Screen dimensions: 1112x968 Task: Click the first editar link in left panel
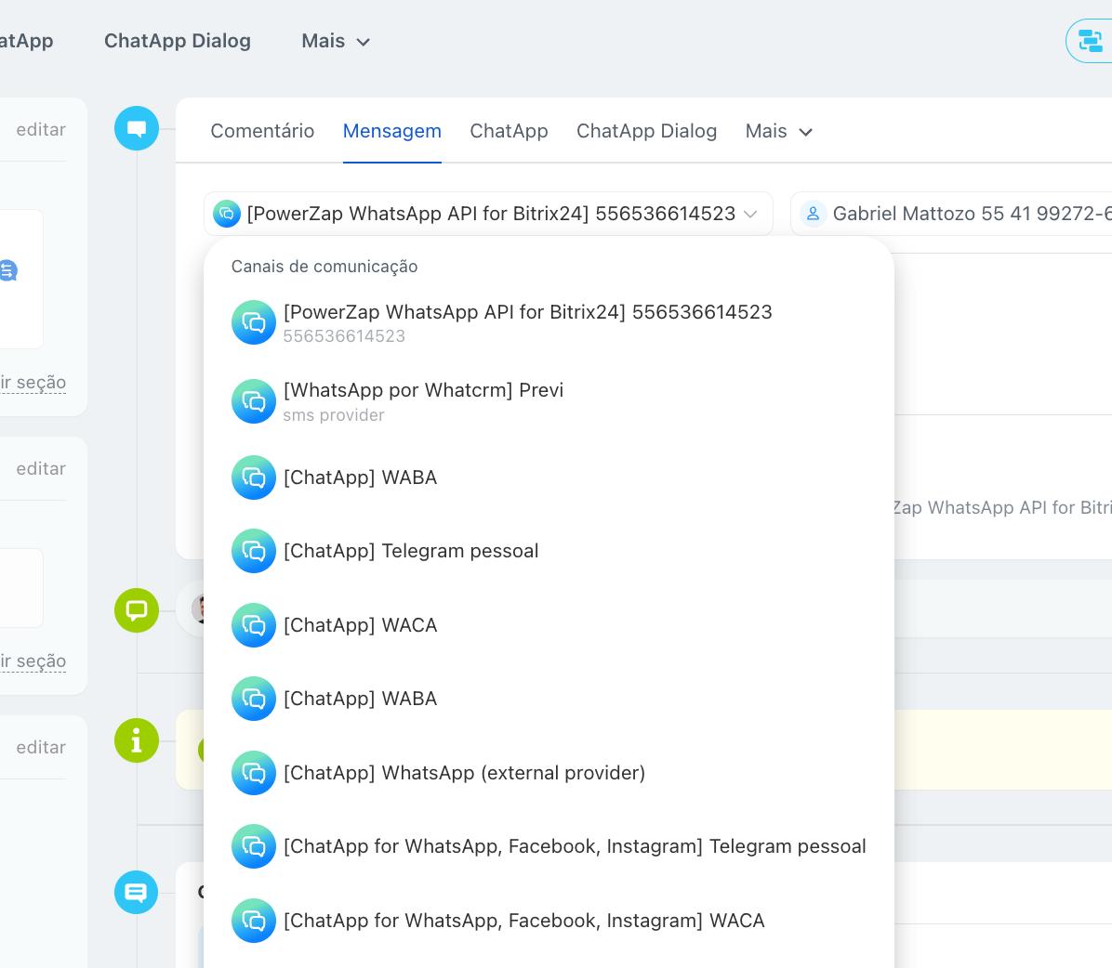[41, 129]
